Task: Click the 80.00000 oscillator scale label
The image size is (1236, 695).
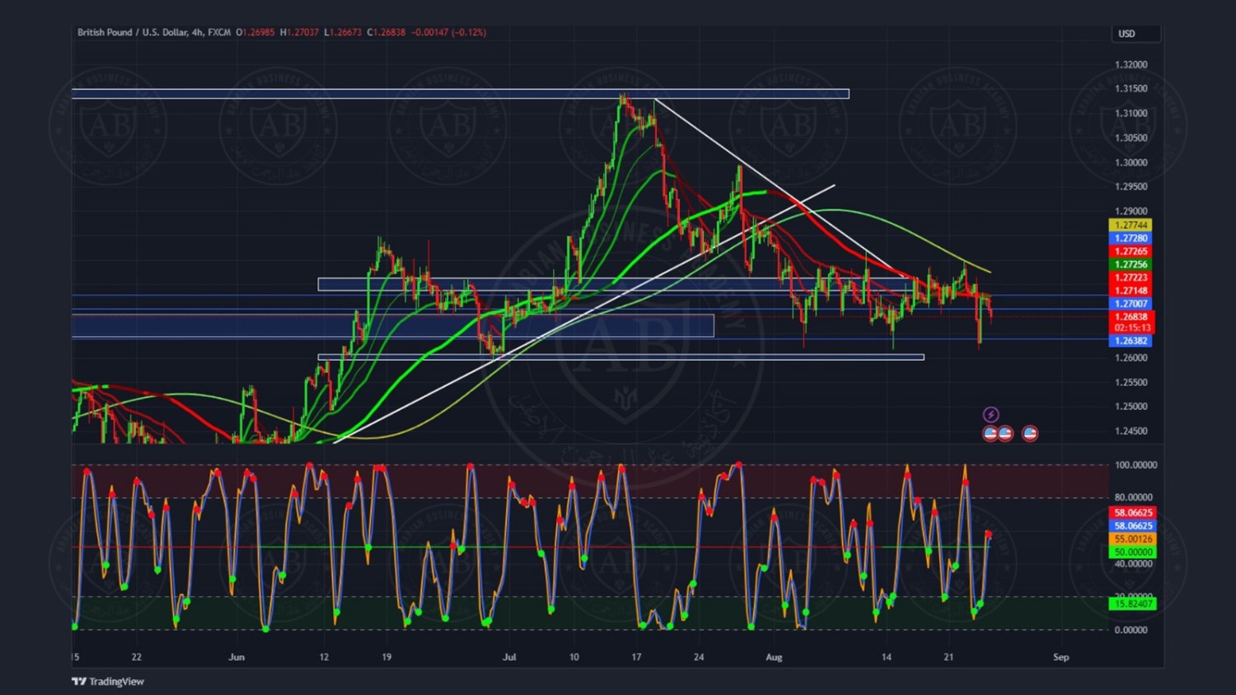Action: [1133, 497]
